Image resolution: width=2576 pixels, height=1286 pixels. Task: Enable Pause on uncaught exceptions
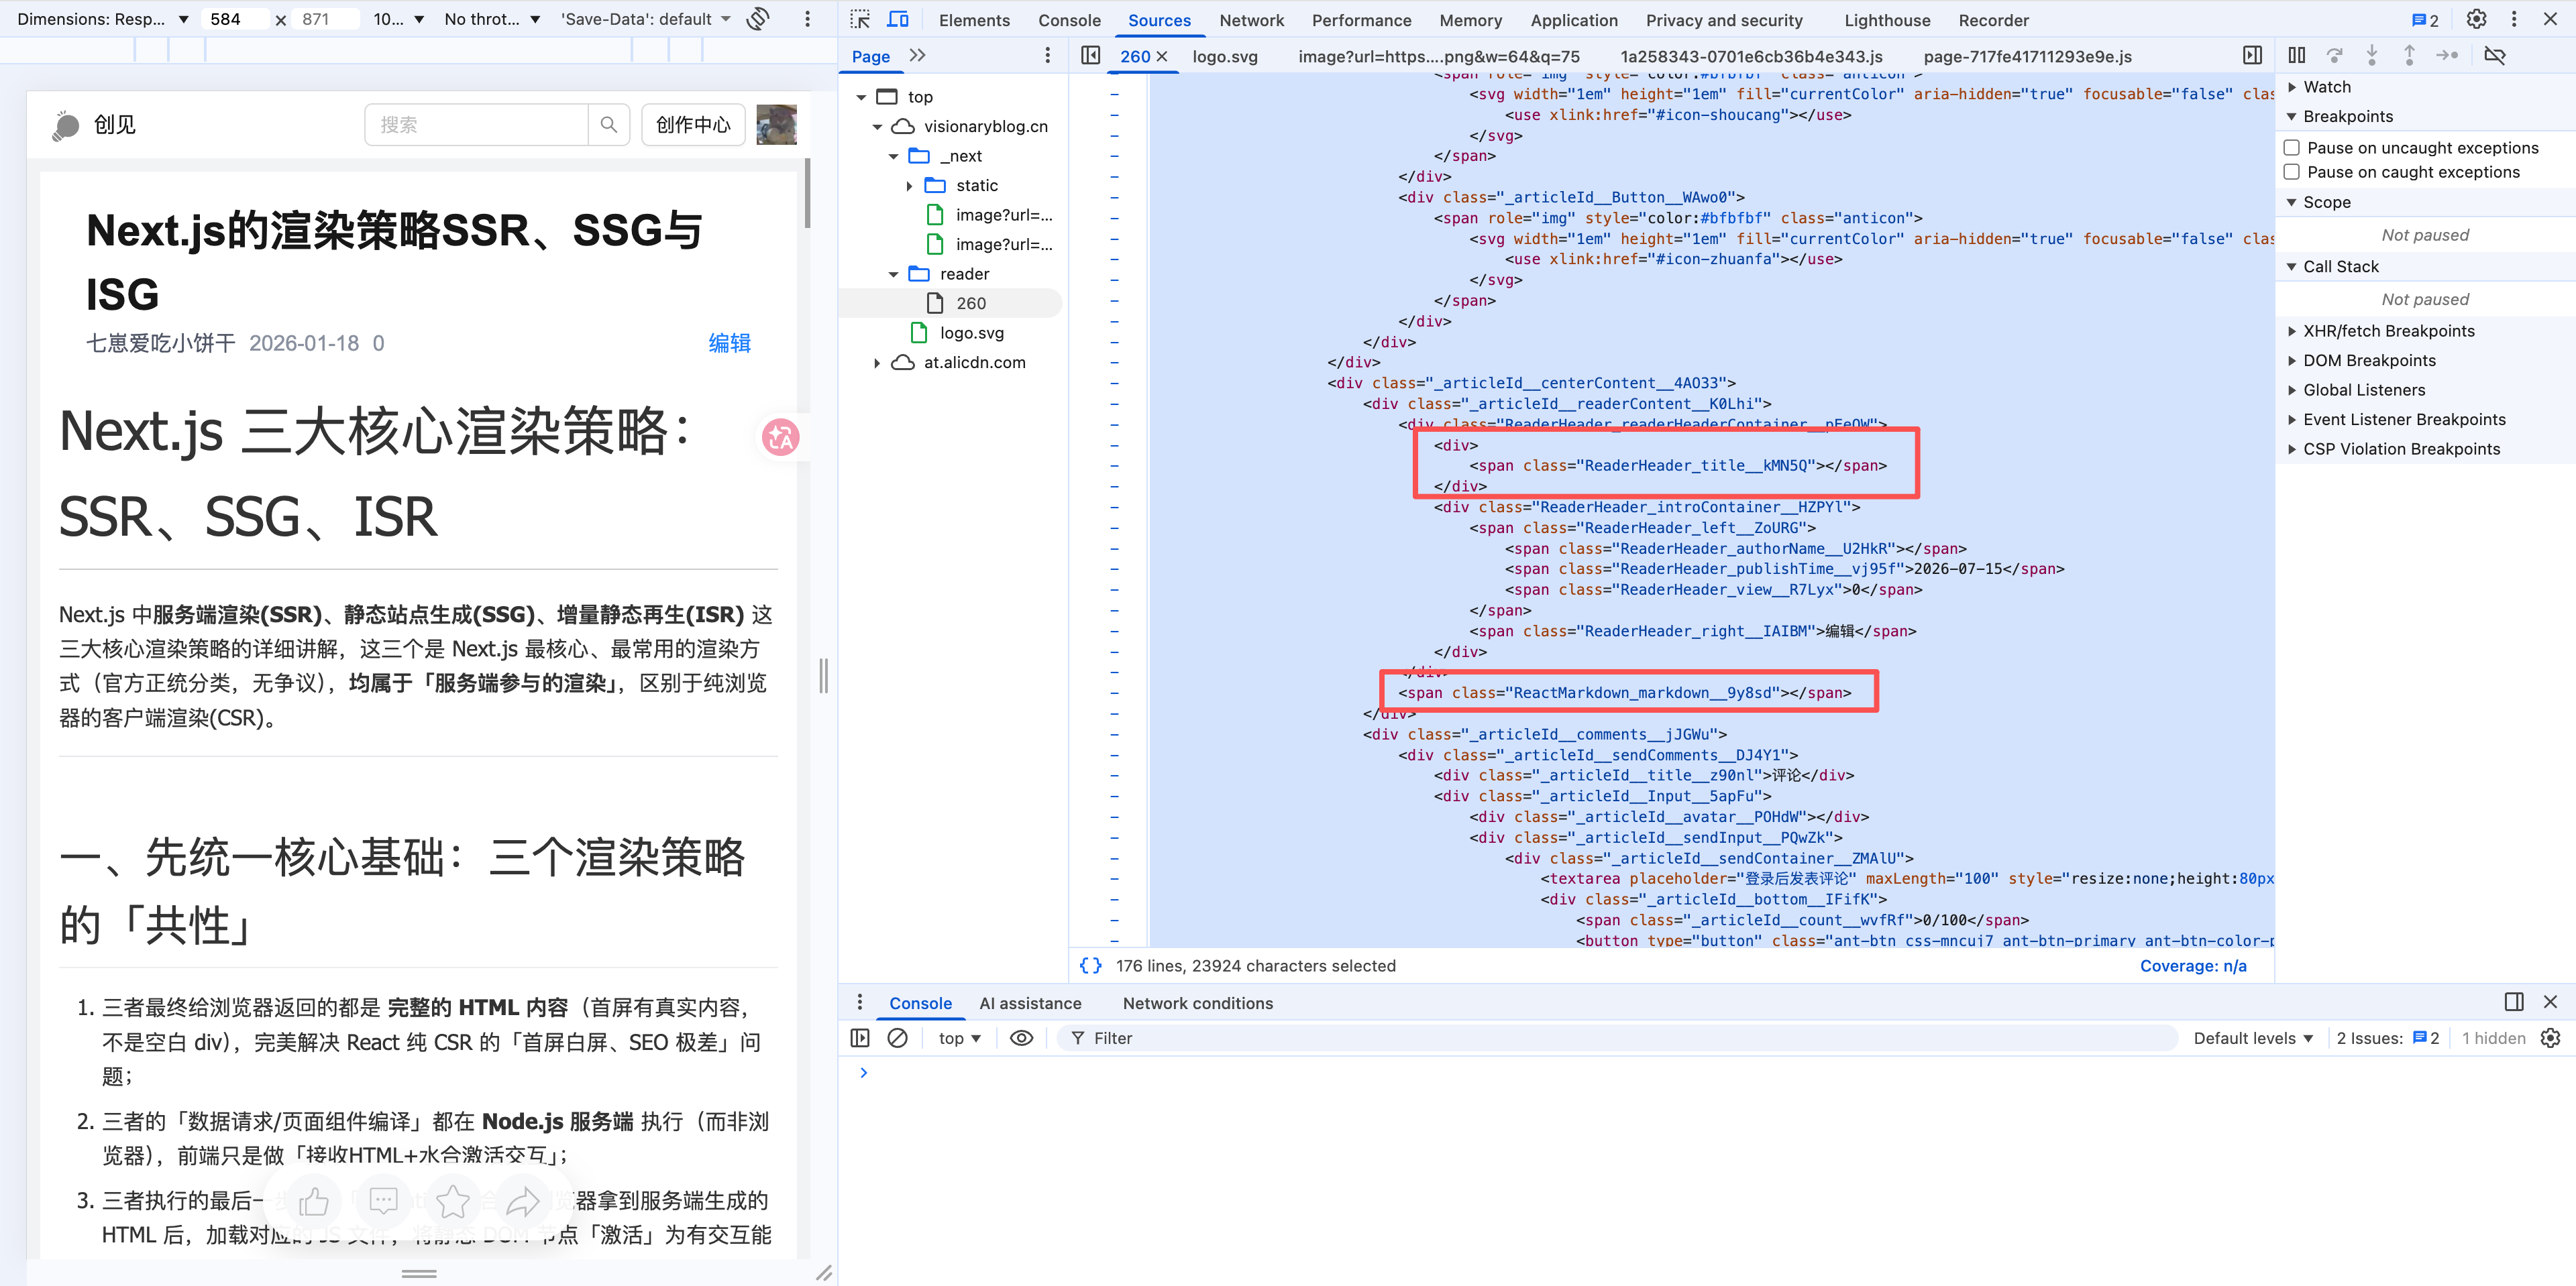point(2292,148)
